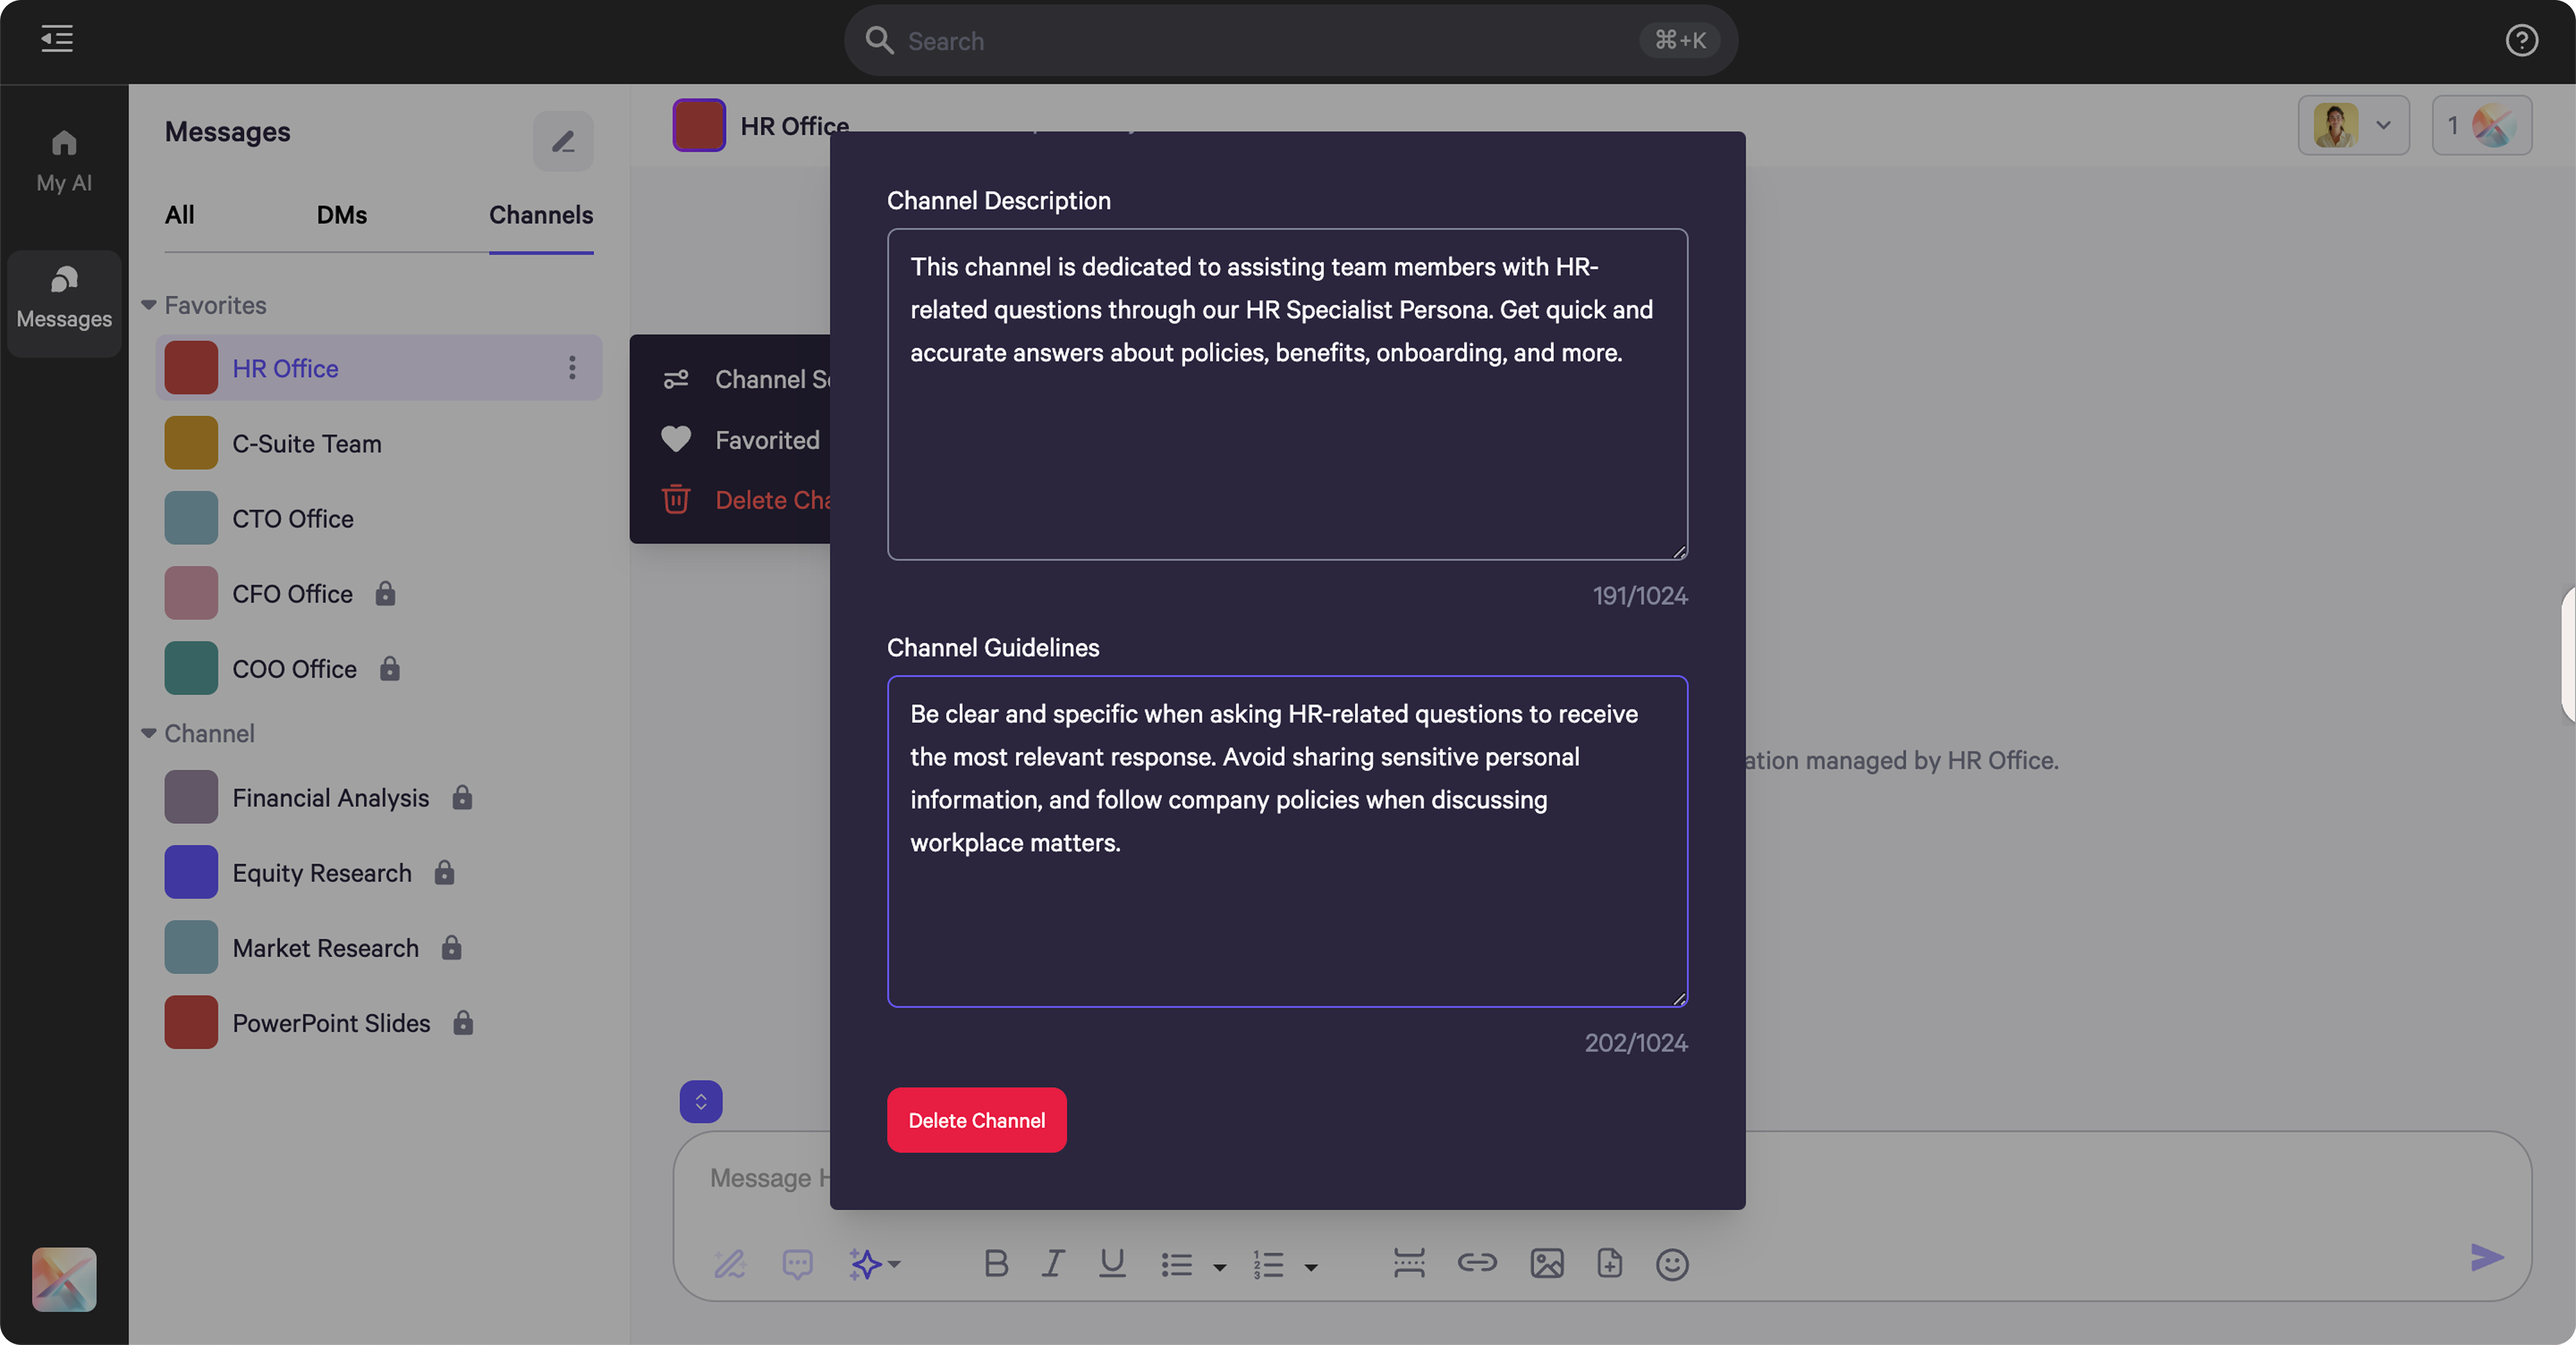The image size is (2576, 1345).
Task: Expand the numbered list style dropdown
Action: tap(1312, 1266)
